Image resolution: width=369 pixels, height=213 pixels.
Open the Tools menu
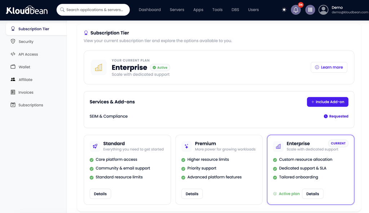coord(217,10)
